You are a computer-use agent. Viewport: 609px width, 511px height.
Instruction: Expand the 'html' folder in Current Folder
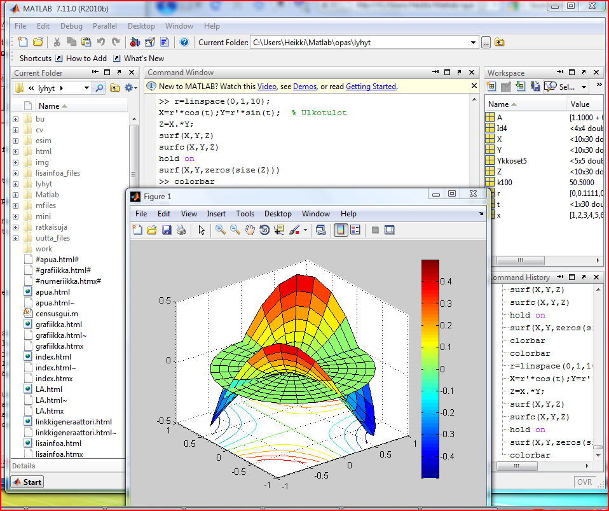[x=16, y=151]
